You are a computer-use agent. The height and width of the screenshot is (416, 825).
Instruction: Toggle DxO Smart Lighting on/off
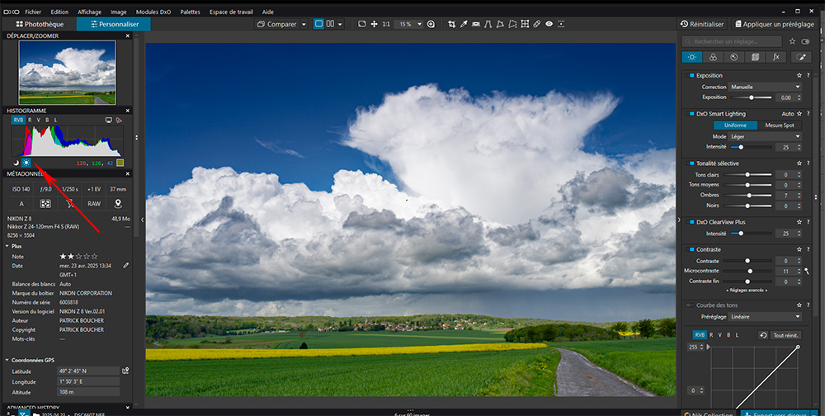tap(692, 114)
